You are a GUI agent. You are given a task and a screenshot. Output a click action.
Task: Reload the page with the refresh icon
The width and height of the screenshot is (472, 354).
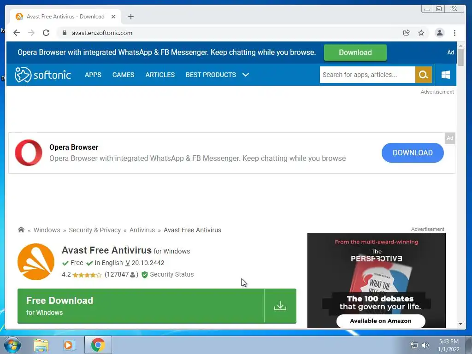pyautogui.click(x=46, y=33)
